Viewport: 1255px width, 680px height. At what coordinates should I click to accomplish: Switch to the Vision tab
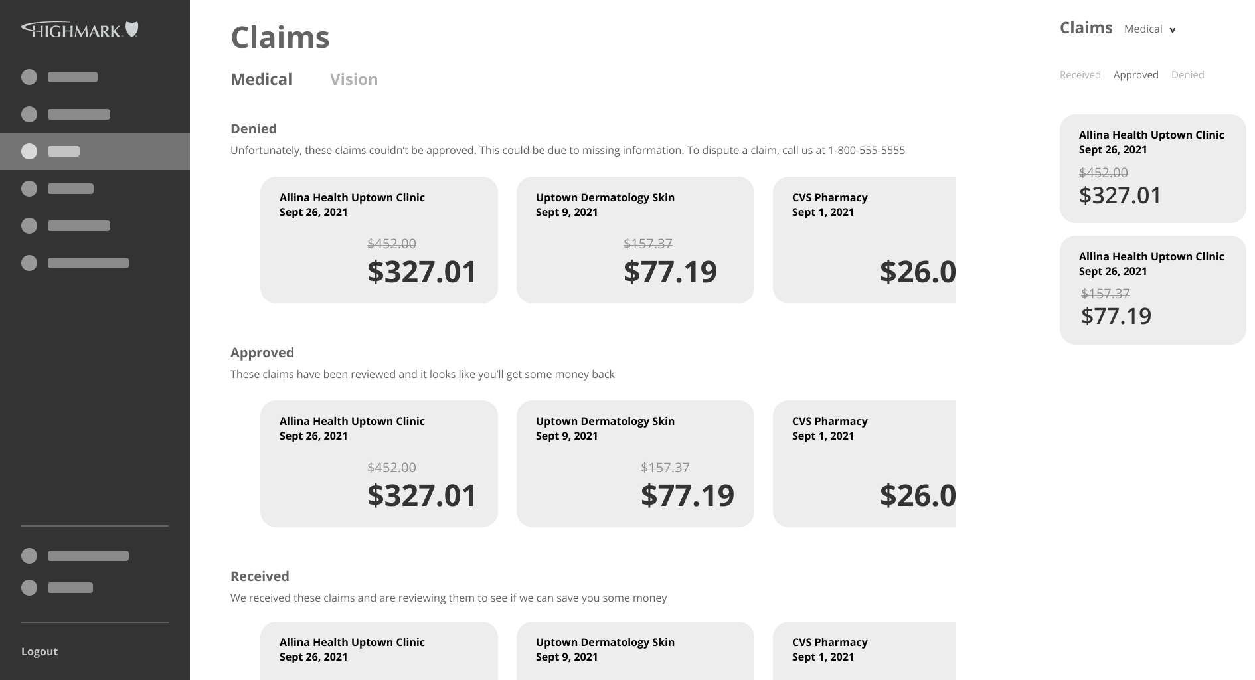click(354, 80)
